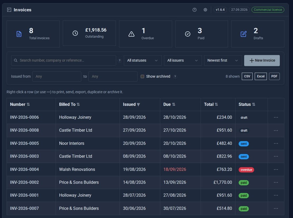The height and width of the screenshot is (218, 293).
Task: Open row actions for INV-2026-0002
Action: point(276,182)
